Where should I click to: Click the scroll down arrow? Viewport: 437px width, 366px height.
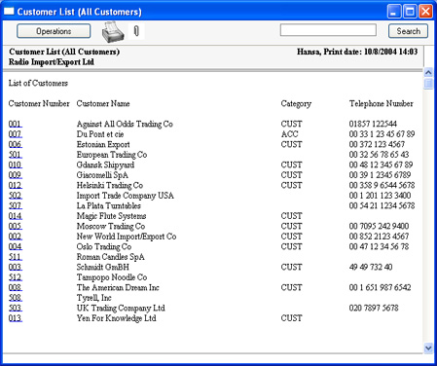coord(428,348)
